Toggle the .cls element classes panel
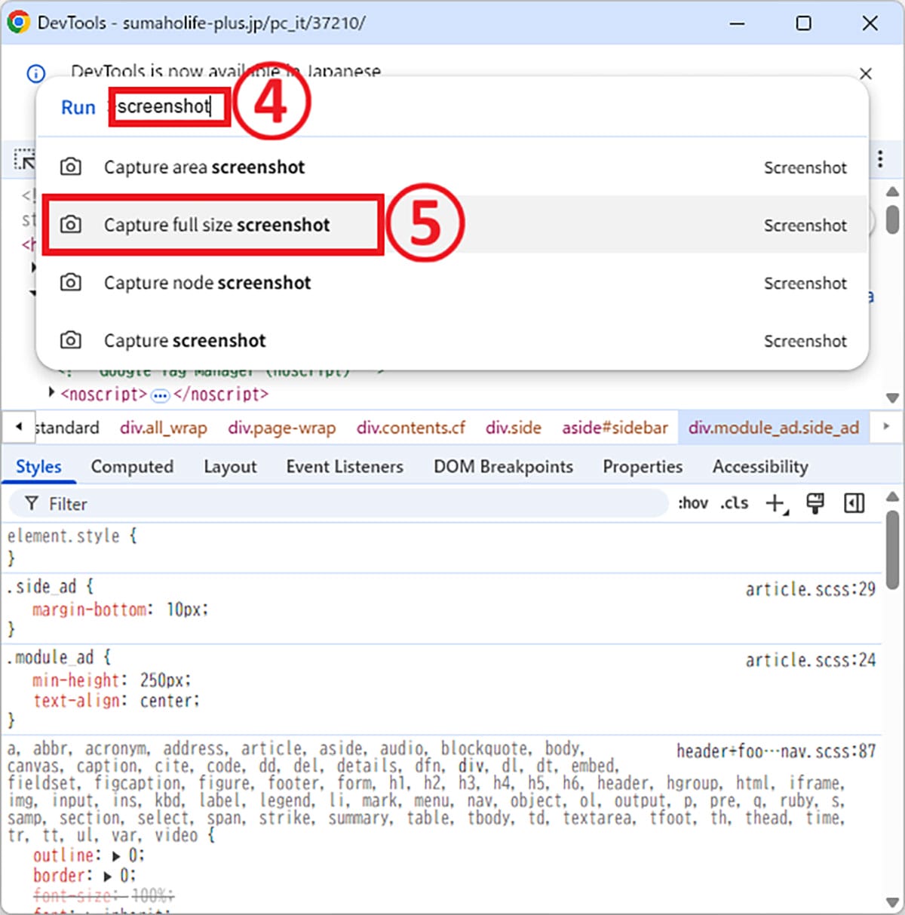Screen dimensions: 905x915 click(x=734, y=503)
